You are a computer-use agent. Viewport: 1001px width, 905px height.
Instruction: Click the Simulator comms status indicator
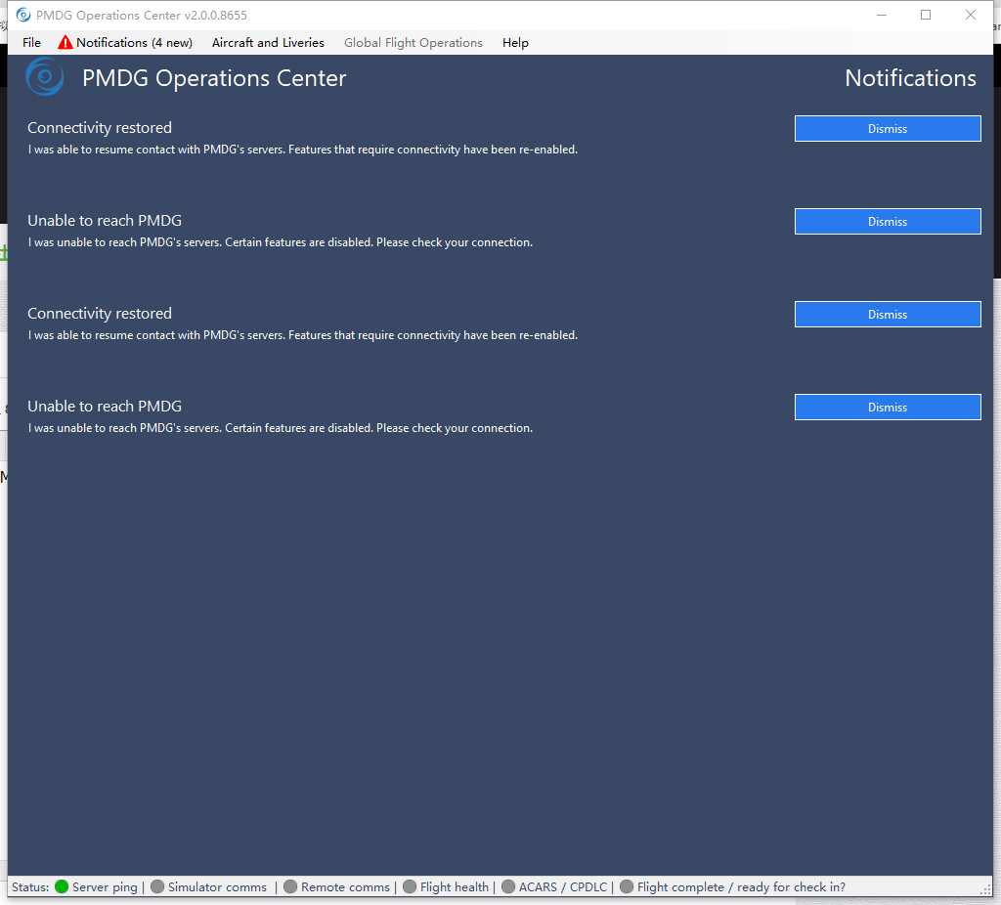[x=156, y=886]
